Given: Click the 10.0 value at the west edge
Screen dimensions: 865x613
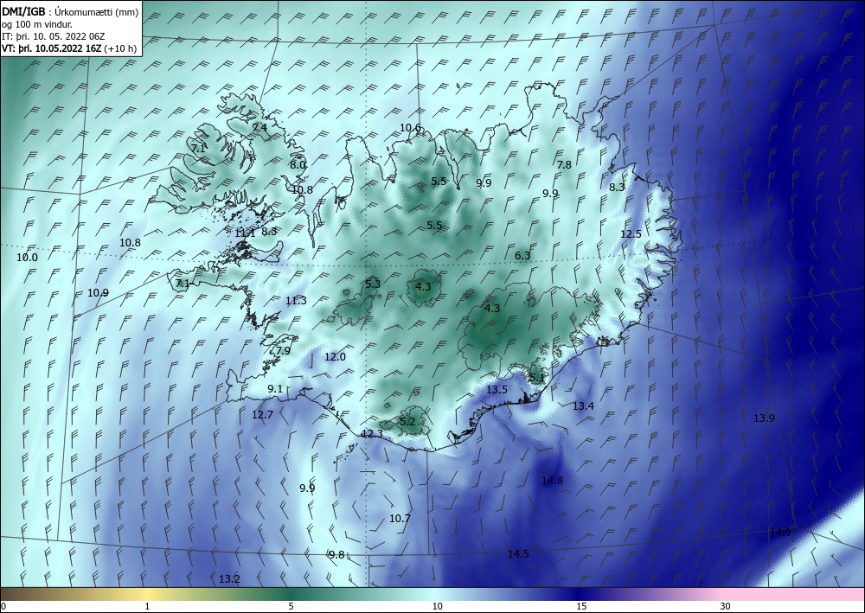Looking at the screenshot, I should [27, 258].
